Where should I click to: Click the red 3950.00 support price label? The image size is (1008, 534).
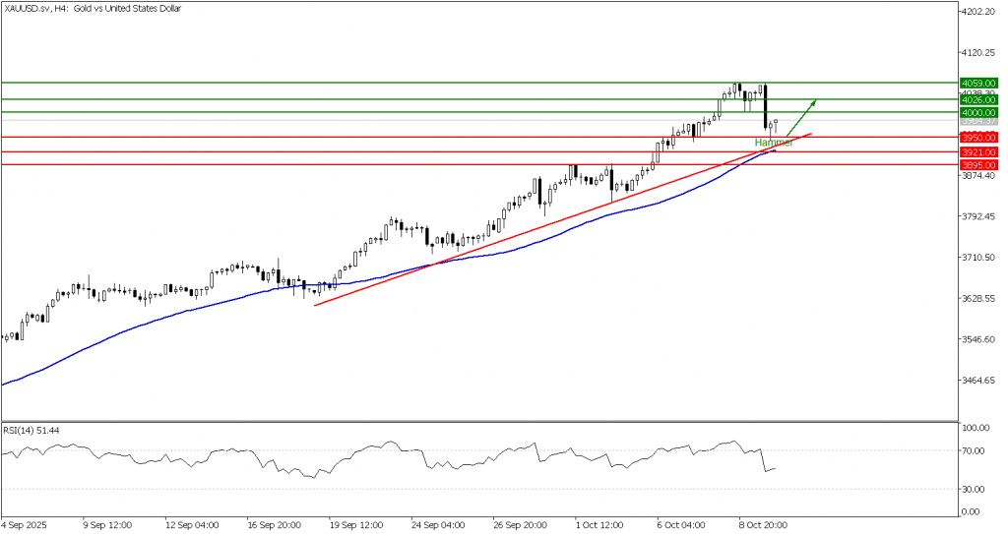[978, 138]
